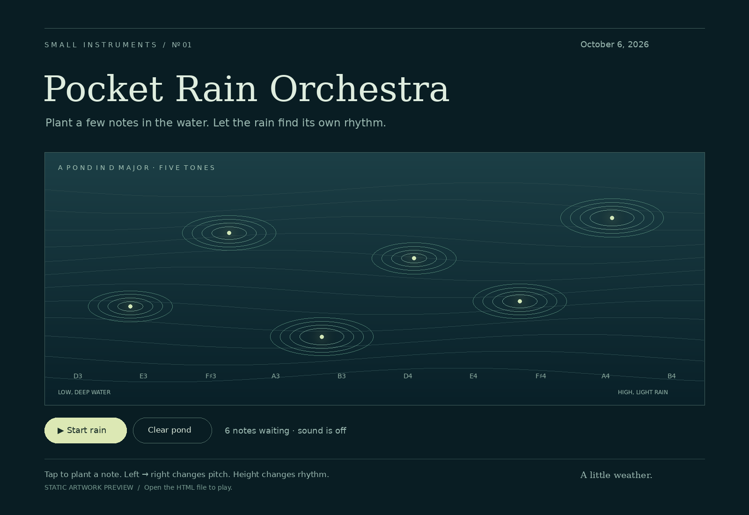
Task: Click the 'LOW, DEEP WATER' label
Action: click(x=84, y=392)
